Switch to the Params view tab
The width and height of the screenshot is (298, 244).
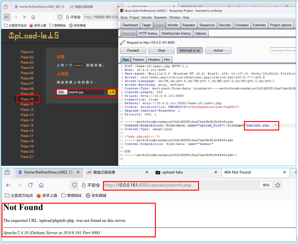[x=138, y=59]
